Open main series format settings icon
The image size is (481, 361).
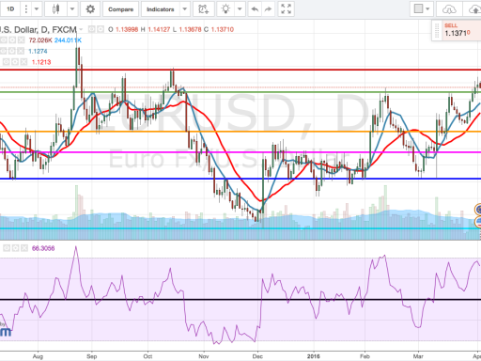click(101, 29)
